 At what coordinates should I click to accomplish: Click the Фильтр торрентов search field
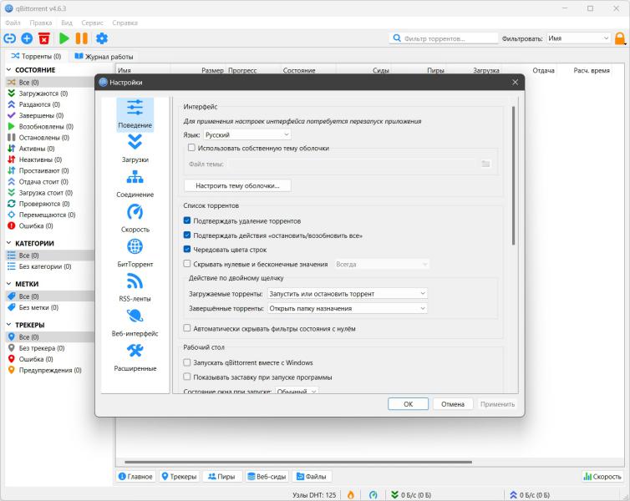point(444,38)
